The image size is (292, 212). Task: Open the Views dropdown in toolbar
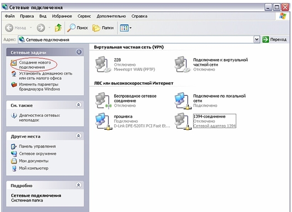tap(126, 28)
